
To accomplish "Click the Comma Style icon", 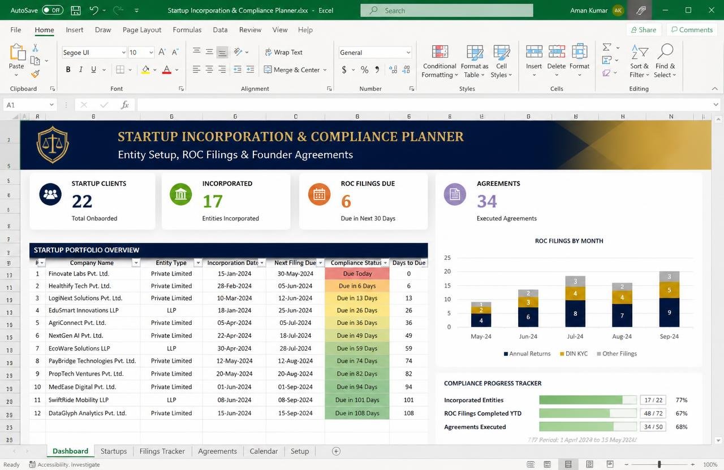I will 378,69.
